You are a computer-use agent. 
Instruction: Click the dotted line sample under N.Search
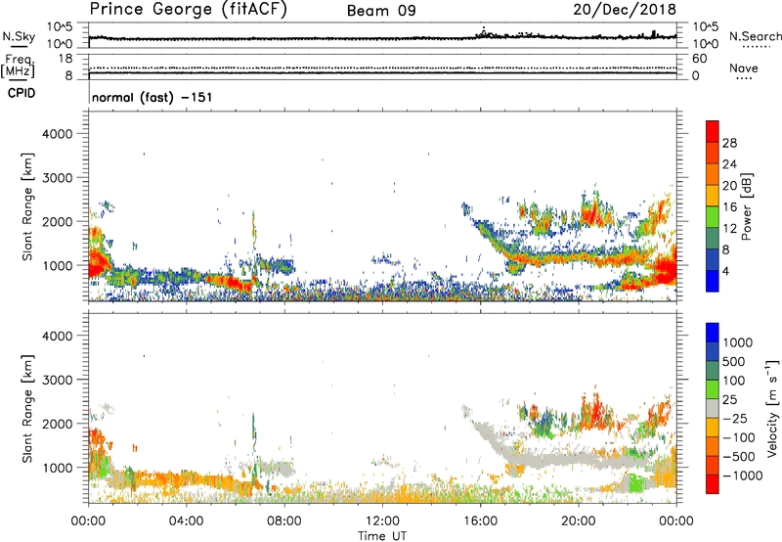point(756,46)
